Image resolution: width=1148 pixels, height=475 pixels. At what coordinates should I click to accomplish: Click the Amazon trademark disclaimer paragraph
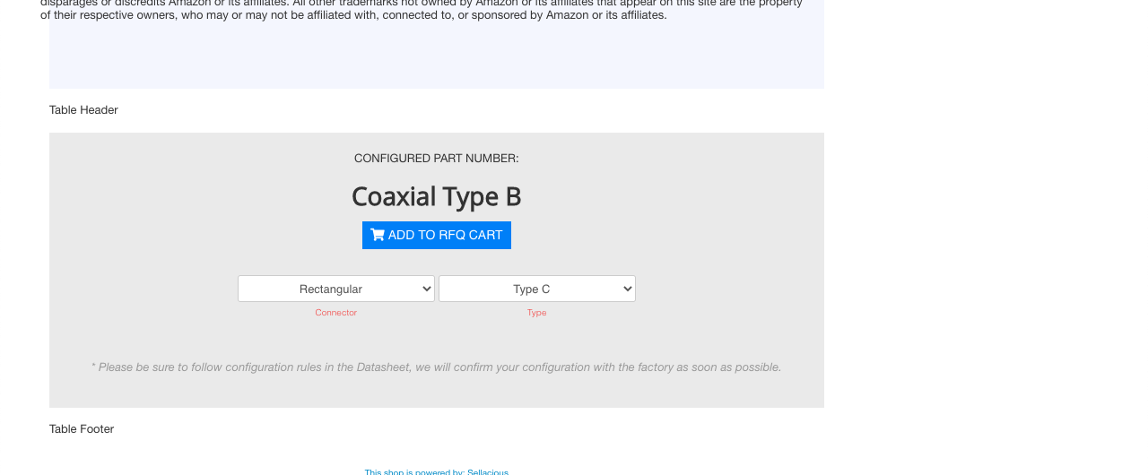pos(422,9)
